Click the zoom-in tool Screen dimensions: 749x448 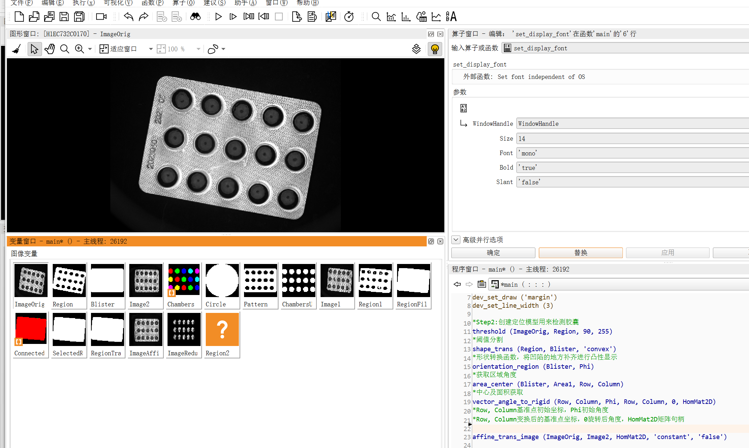(79, 49)
